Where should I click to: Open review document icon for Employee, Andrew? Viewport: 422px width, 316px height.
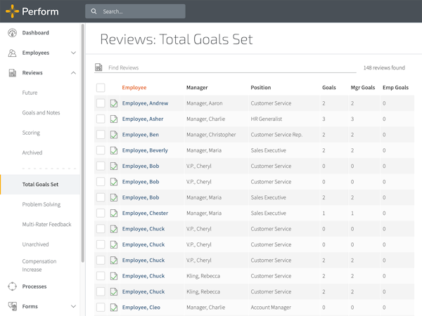pyautogui.click(x=114, y=103)
